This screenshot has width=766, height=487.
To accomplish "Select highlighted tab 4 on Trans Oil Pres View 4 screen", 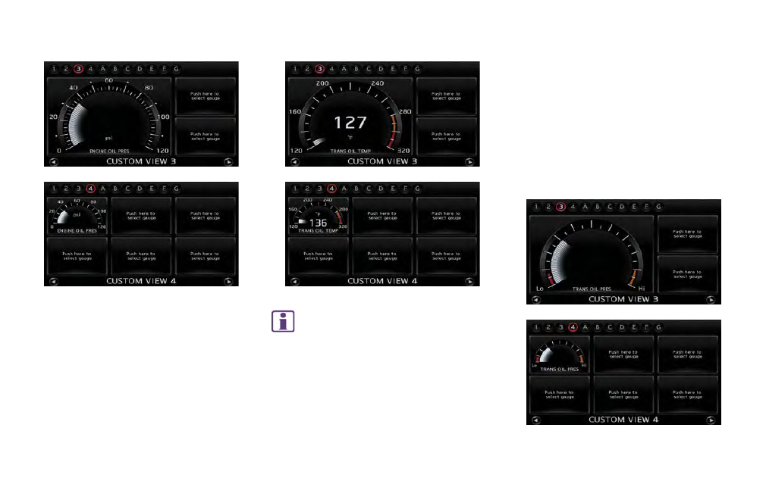I will pyautogui.click(x=573, y=327).
